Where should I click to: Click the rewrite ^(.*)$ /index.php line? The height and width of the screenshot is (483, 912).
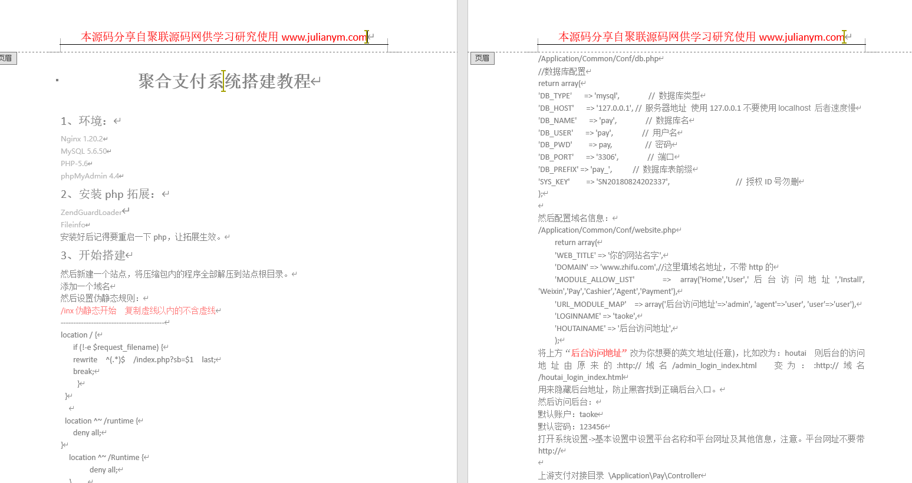click(x=144, y=359)
